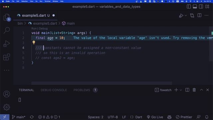Image resolution: width=213 pixels, height=120 pixels.
Task: Click unused variable 'age' warning message
Action: (x=143, y=38)
